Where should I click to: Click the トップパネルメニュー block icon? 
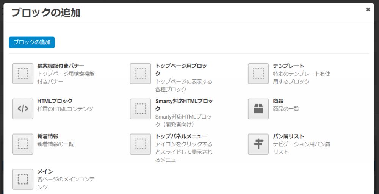[x=141, y=144]
